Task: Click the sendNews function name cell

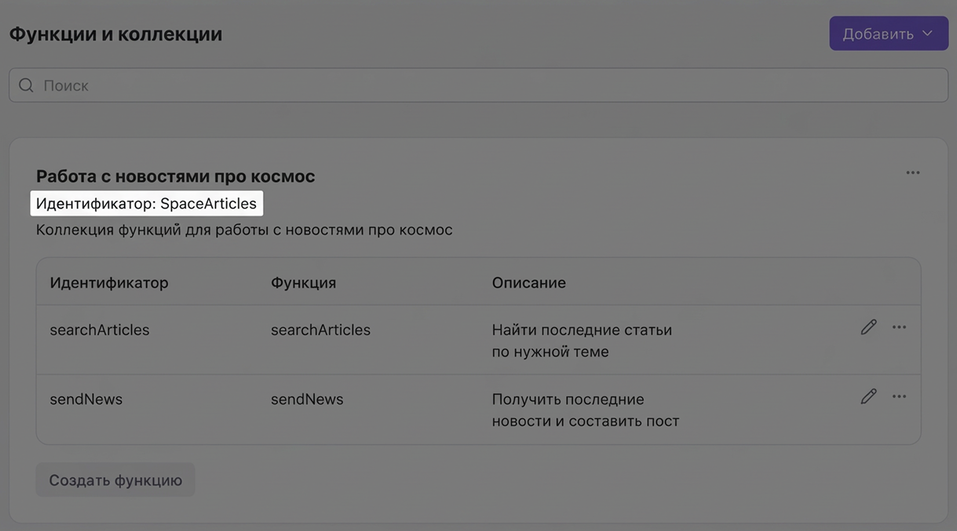Action: tap(307, 399)
